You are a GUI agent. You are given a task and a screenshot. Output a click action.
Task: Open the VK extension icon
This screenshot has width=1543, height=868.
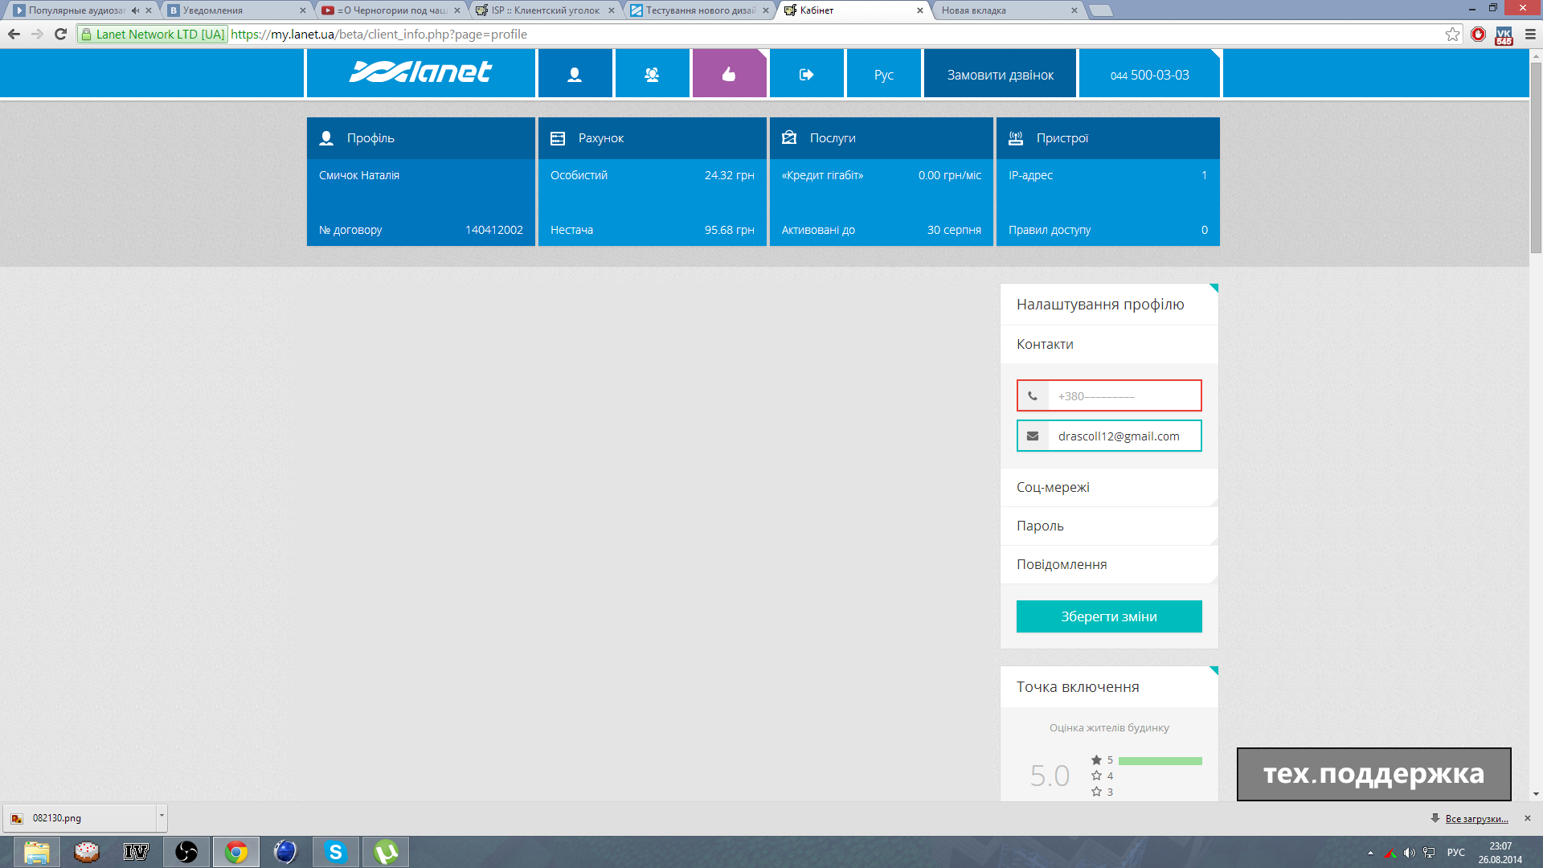coord(1504,35)
